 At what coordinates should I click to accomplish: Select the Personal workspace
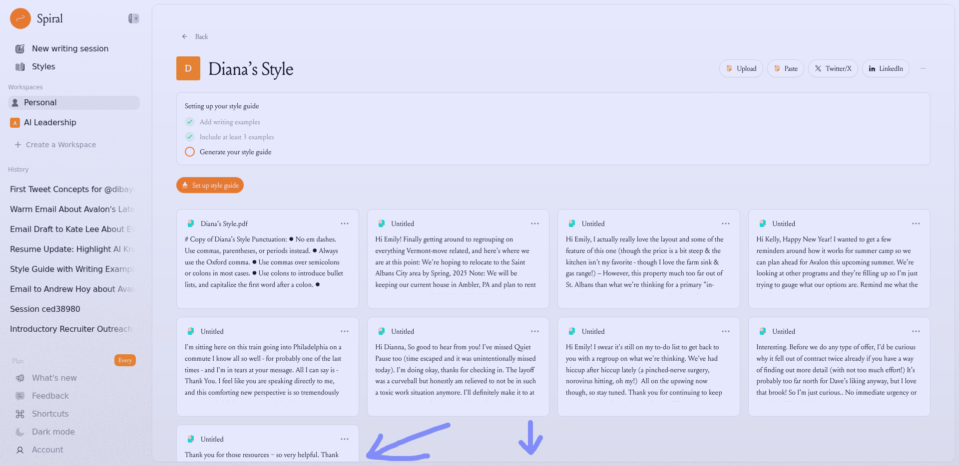tap(40, 102)
